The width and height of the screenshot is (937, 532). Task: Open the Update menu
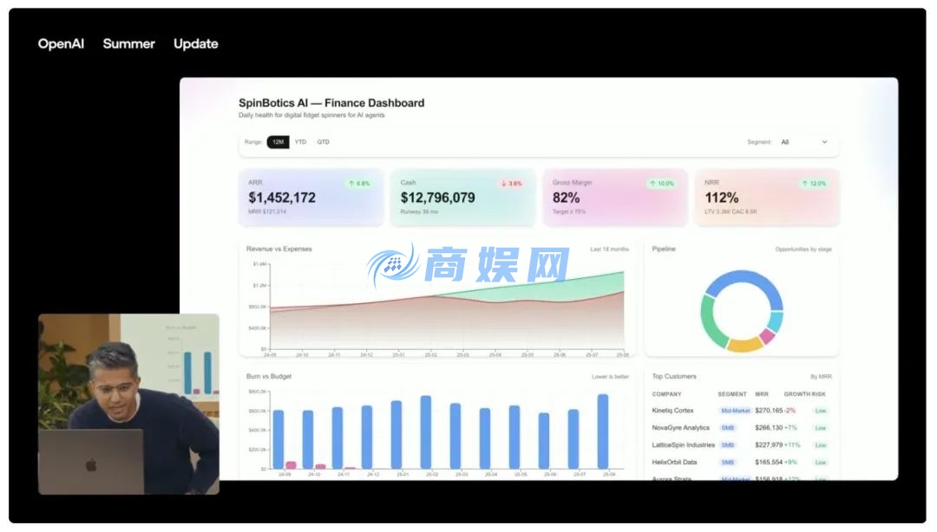195,43
